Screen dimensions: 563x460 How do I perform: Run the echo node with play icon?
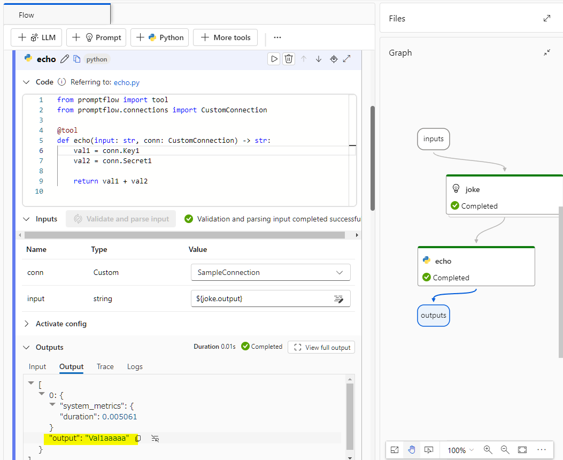pyautogui.click(x=274, y=59)
